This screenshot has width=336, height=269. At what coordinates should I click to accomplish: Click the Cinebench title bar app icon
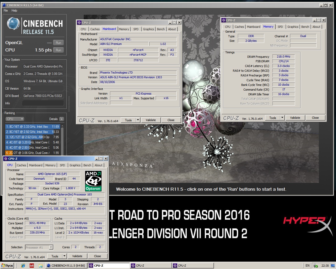[x=4, y=5]
